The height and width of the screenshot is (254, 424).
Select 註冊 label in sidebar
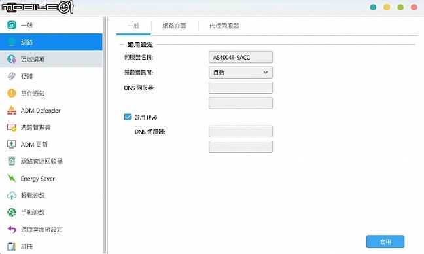tap(27, 246)
